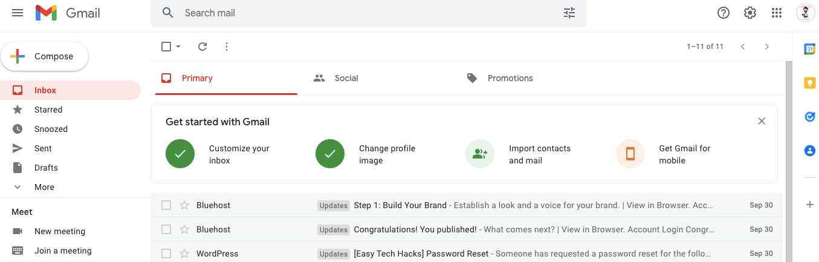Open the Settings gear icon

click(750, 13)
